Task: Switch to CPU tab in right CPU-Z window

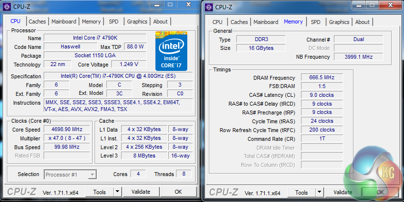Action: point(218,22)
